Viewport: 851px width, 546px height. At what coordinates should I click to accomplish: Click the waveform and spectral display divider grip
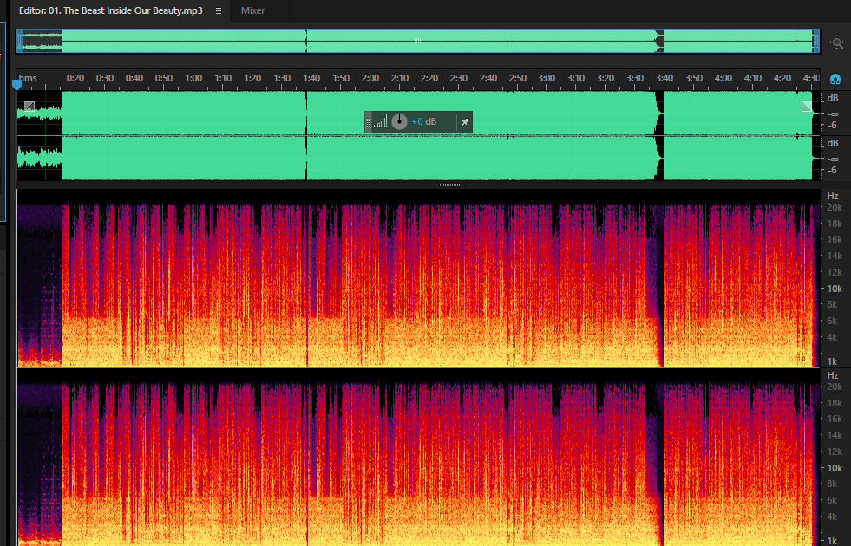(449, 185)
